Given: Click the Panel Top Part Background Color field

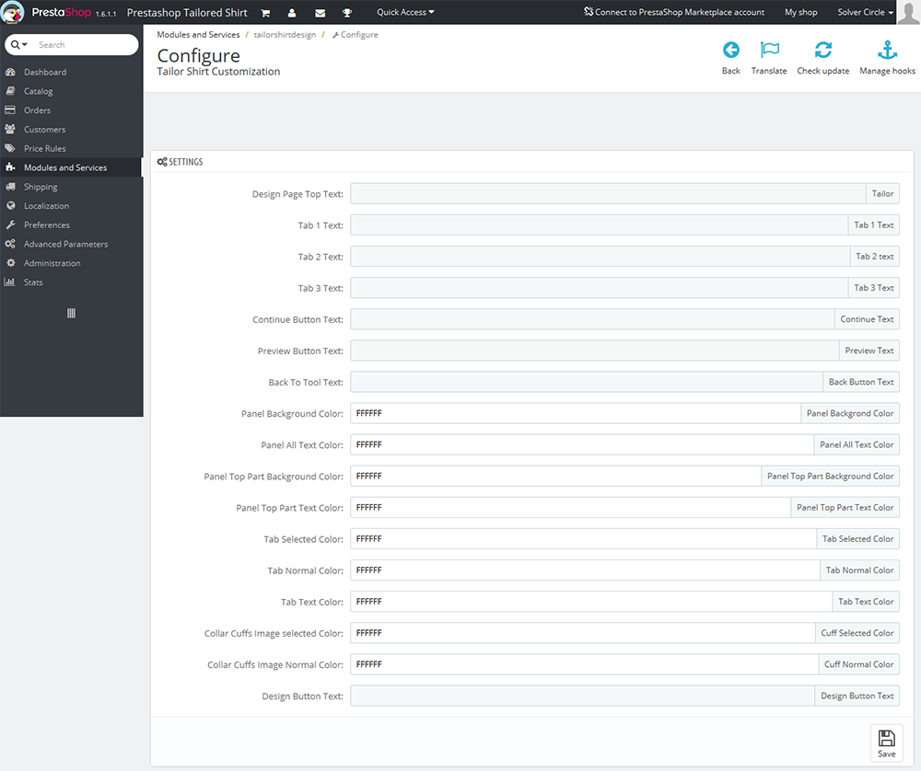Looking at the screenshot, I should point(555,476).
